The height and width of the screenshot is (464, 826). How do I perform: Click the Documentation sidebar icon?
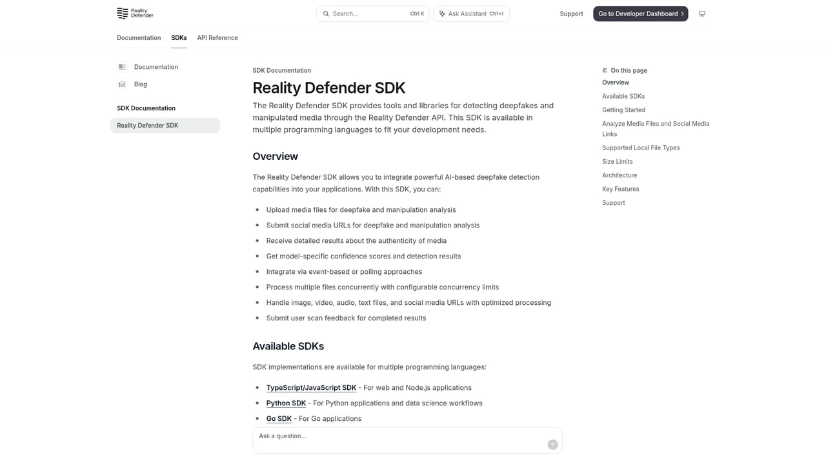pyautogui.click(x=122, y=67)
